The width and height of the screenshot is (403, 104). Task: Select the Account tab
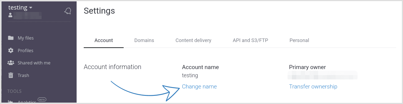tap(104, 40)
